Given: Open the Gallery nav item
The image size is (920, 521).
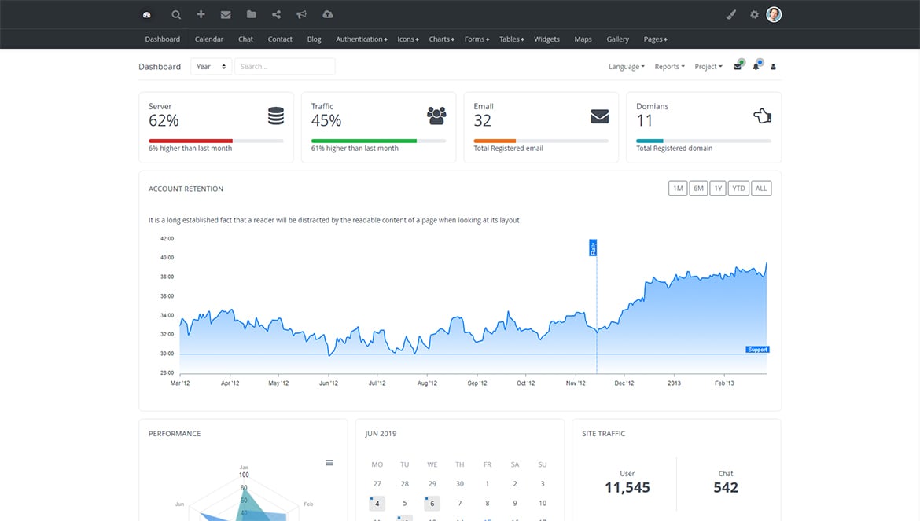Looking at the screenshot, I should point(618,39).
